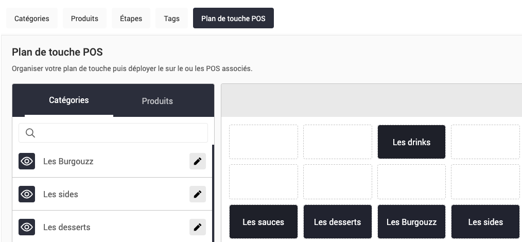
Task: Toggle eye icon for Les desserts
Action: click(27, 227)
